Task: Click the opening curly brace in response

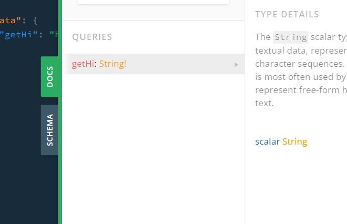Action: 35,21
